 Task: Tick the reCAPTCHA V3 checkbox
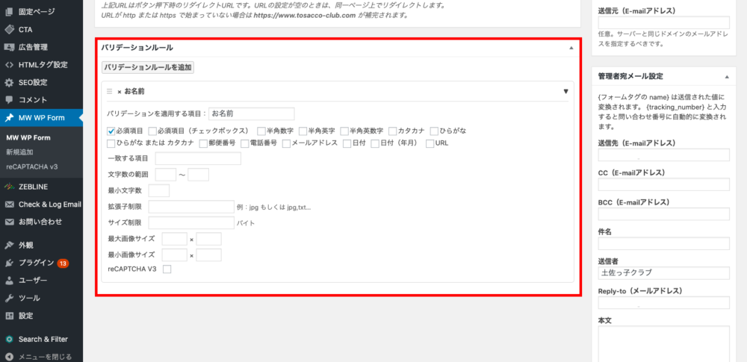point(167,269)
